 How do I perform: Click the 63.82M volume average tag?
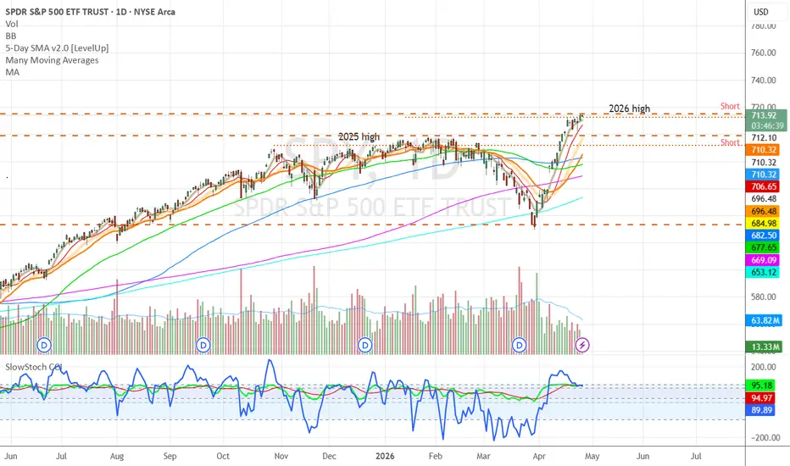point(765,320)
